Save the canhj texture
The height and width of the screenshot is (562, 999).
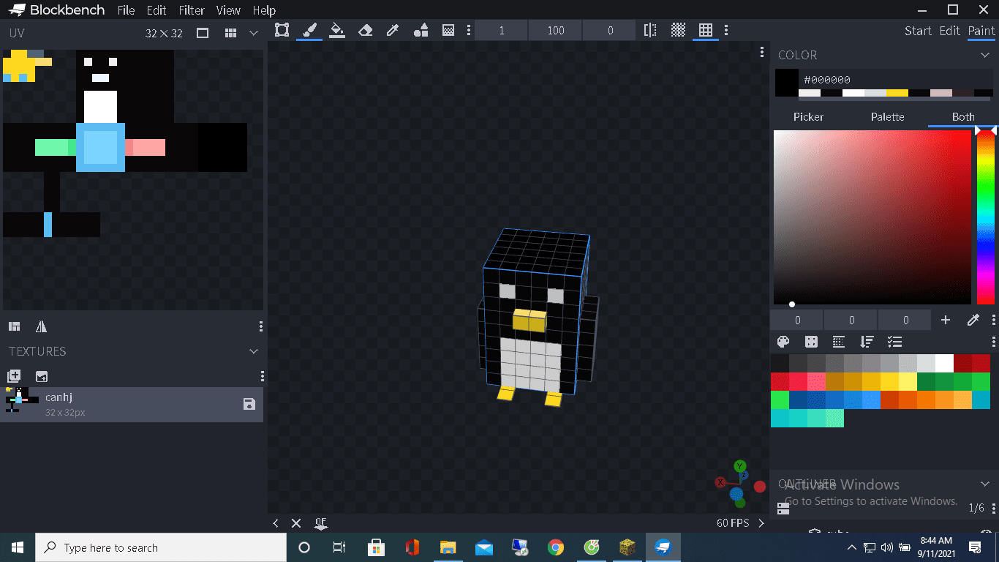tap(249, 404)
